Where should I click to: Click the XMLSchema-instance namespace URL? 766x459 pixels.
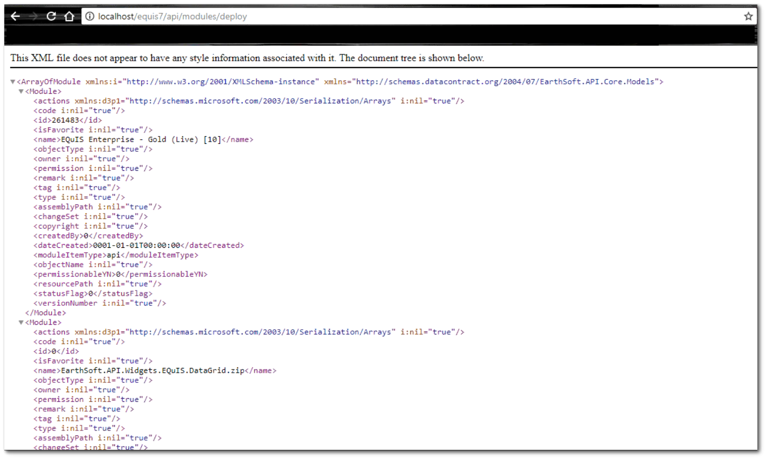coord(221,82)
